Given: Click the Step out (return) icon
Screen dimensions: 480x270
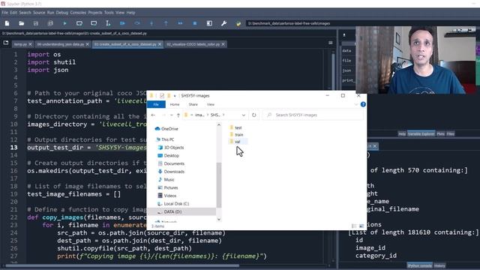Looking at the screenshot, I should 166,23.
